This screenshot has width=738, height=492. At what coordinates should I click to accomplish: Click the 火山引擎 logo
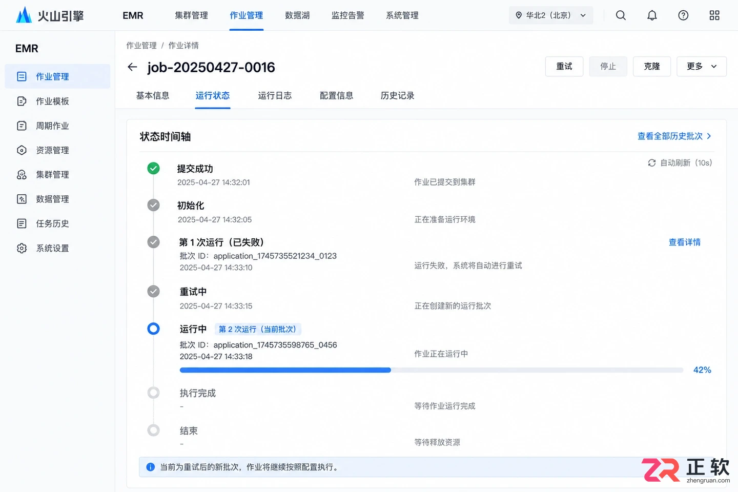[50, 15]
